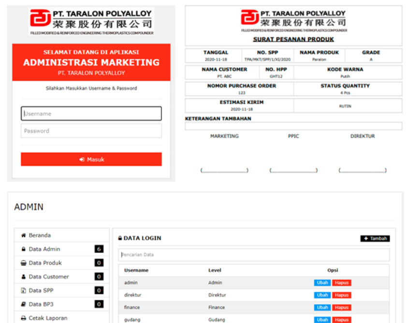Click the count badge 0 on Data BP3
This screenshot has width=407, height=323.
coord(99,304)
